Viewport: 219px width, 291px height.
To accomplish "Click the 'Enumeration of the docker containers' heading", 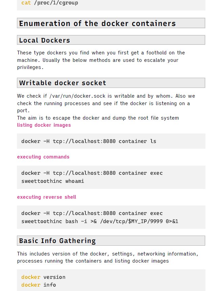I will pos(111,23).
